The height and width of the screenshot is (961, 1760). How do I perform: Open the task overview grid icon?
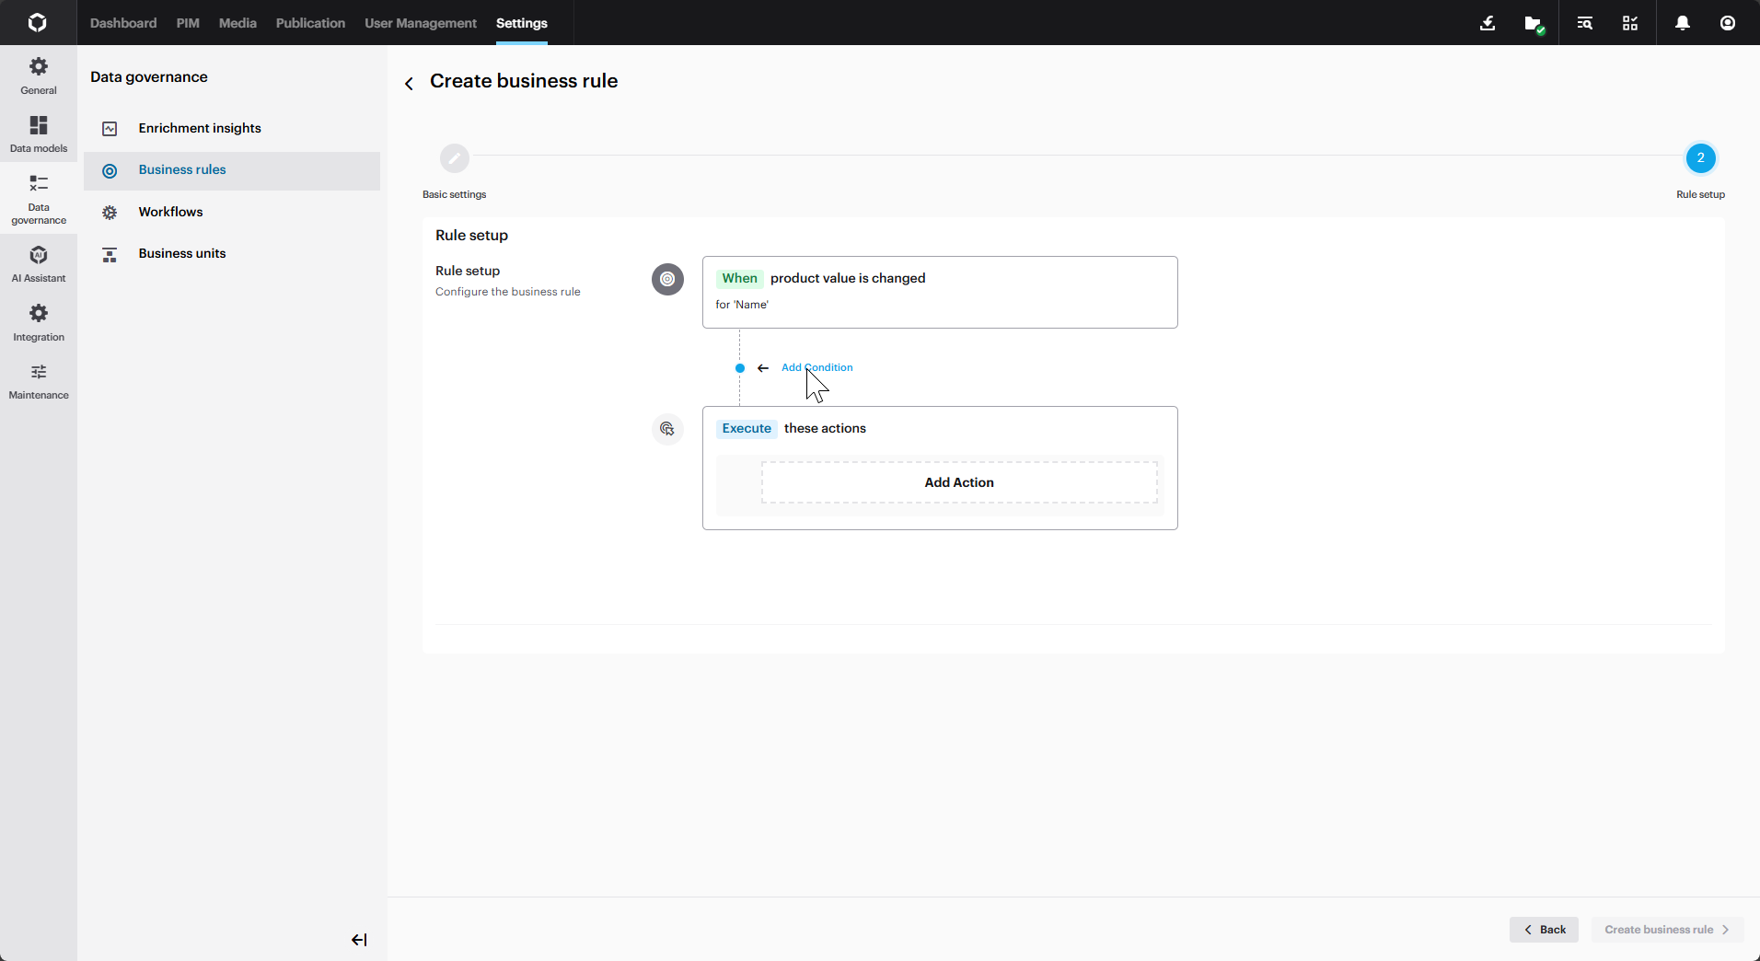(x=1628, y=23)
